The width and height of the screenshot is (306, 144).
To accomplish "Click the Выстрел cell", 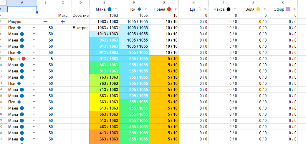I will tap(81, 28).
